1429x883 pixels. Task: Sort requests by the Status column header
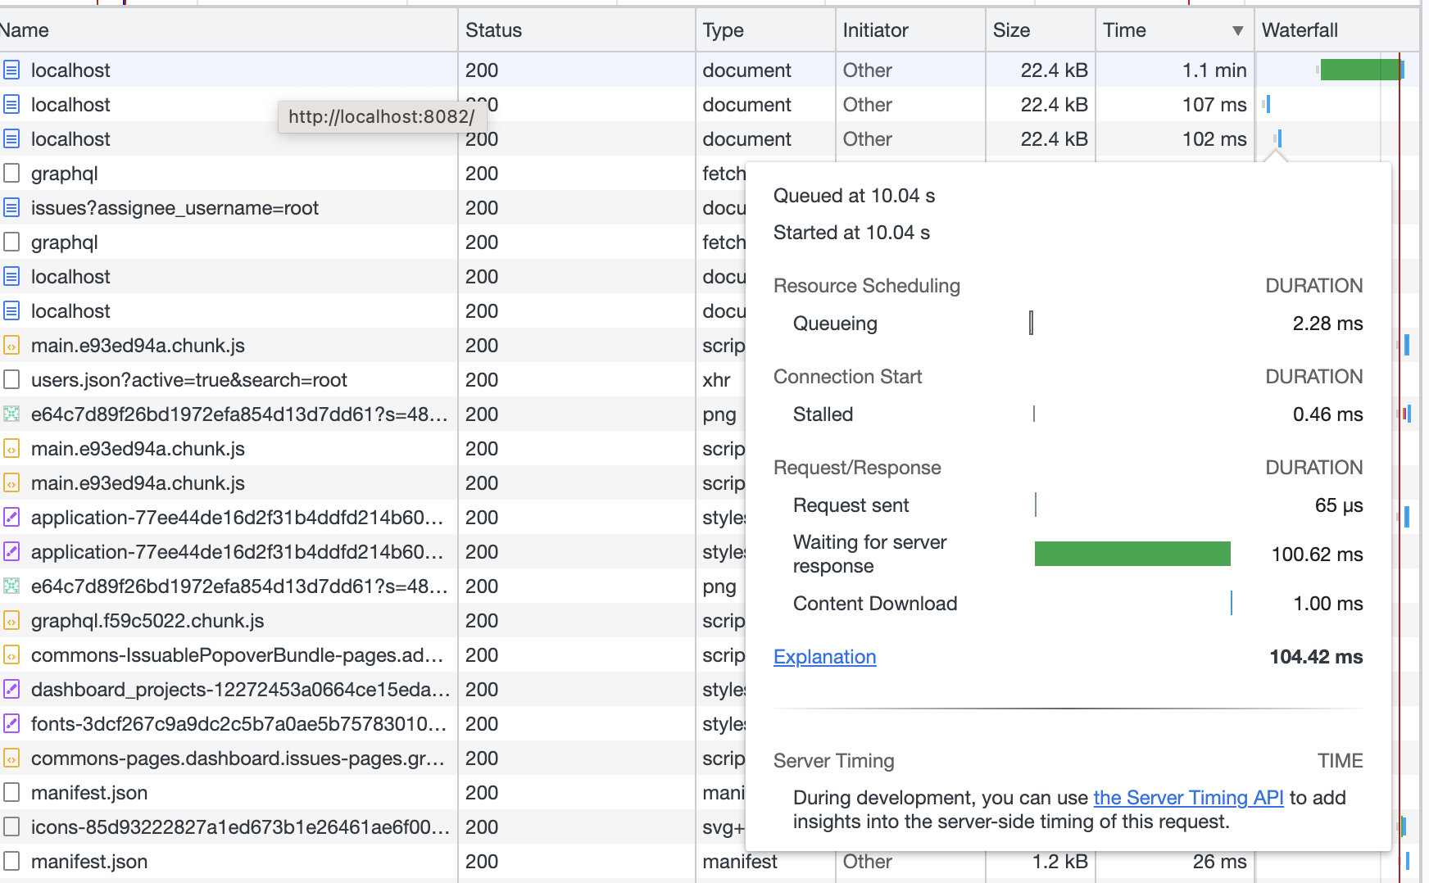click(493, 30)
